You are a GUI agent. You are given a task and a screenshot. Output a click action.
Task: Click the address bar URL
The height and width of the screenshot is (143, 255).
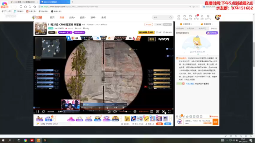71,7
